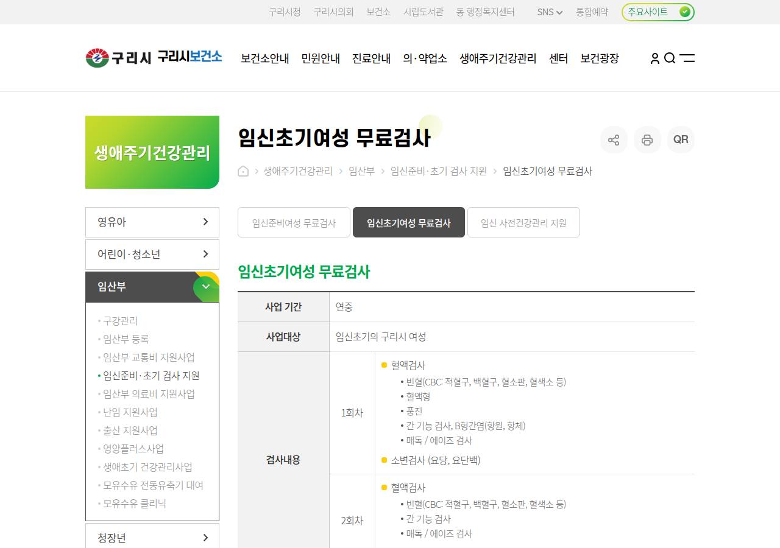Open 보건소안내 main menu
780x548 pixels.
click(x=265, y=58)
